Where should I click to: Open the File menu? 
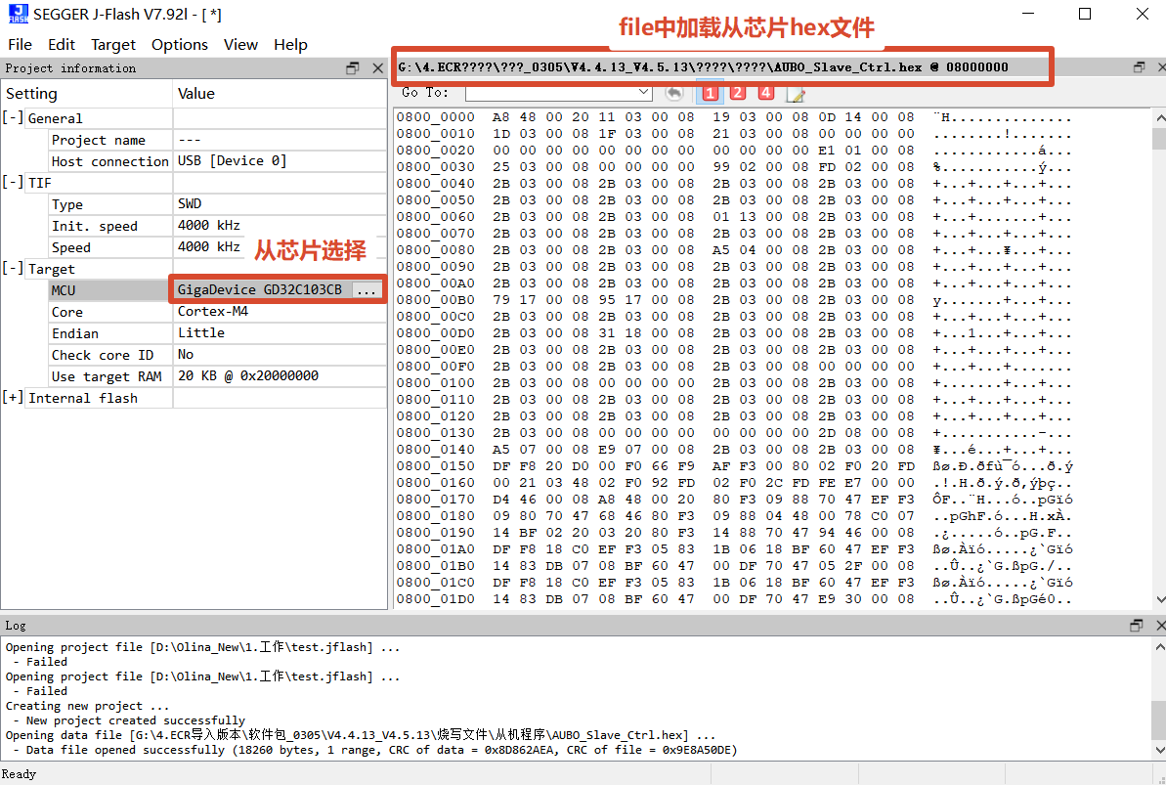(21, 45)
